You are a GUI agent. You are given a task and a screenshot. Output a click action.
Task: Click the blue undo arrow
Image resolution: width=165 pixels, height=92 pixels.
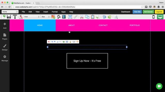click(x=104, y=17)
